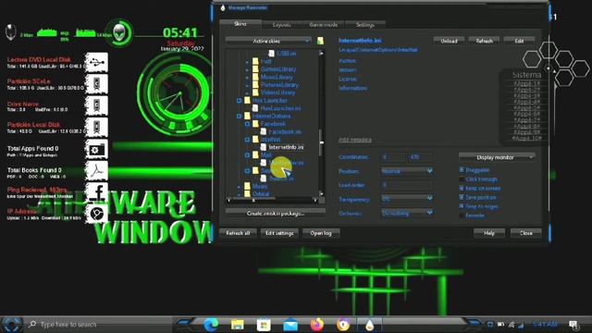
Task: Open the Mail app from the taskbar
Action: (x=290, y=325)
